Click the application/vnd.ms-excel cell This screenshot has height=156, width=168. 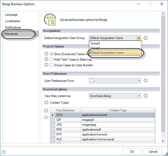tap(118, 139)
